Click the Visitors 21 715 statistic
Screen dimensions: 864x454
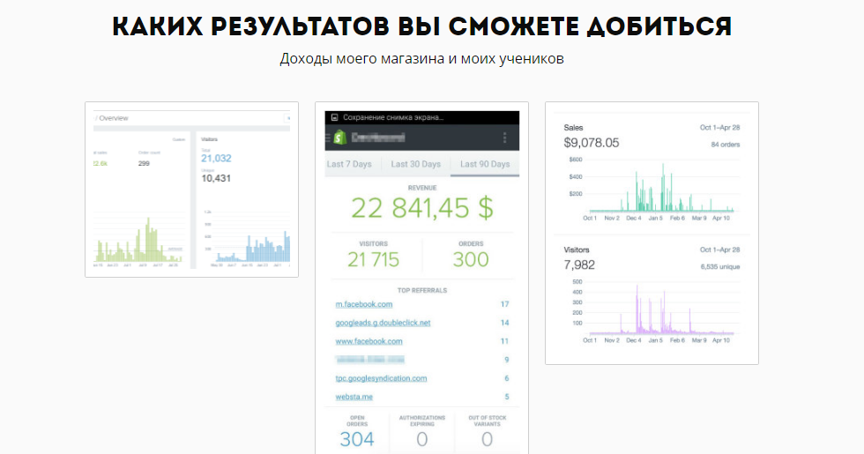[x=373, y=255]
